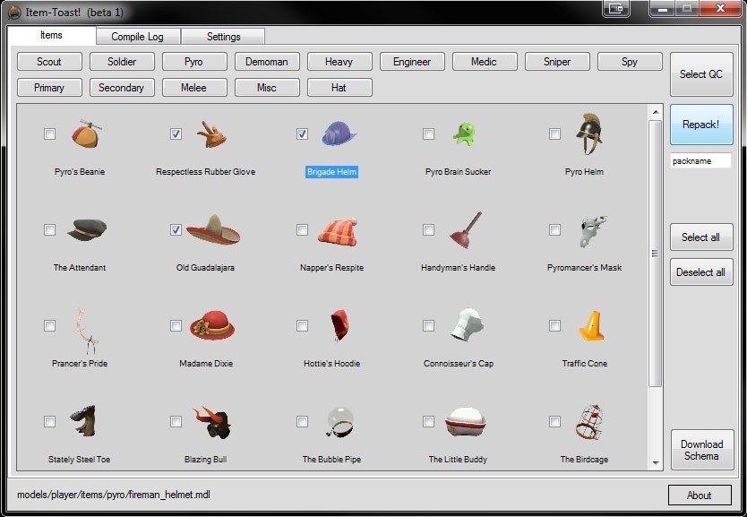Click the Download Schema button
This screenshot has height=517, width=747.
[701, 450]
